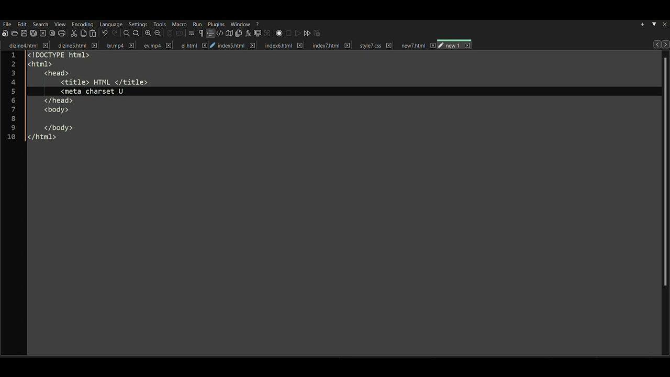The image size is (670, 377).
Task: Click the Copy toolbar icon
Action: pyautogui.click(x=83, y=33)
